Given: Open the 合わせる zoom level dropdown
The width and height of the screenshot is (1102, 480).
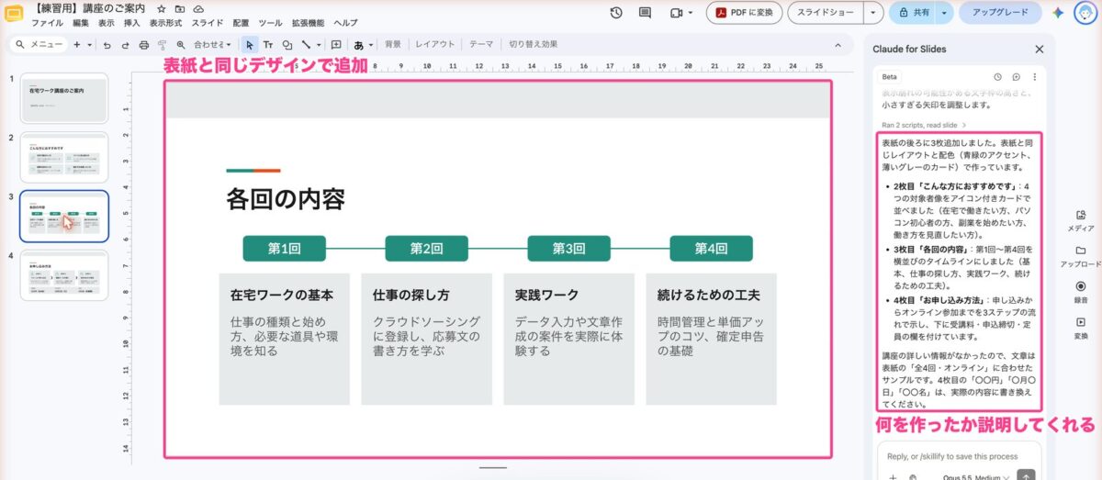Looking at the screenshot, I should [212, 44].
